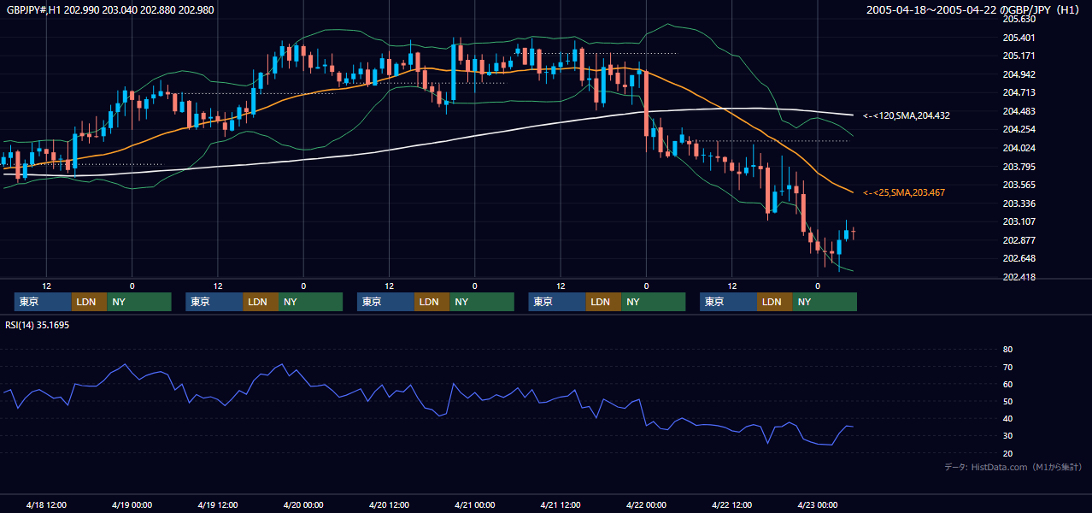Click the 205.171 price axis label

pos(1019,56)
